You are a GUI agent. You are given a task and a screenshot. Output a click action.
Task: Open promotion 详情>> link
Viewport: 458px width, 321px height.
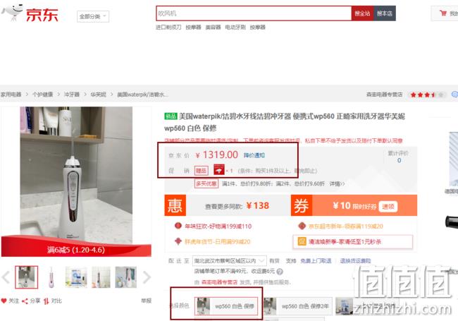(x=338, y=184)
